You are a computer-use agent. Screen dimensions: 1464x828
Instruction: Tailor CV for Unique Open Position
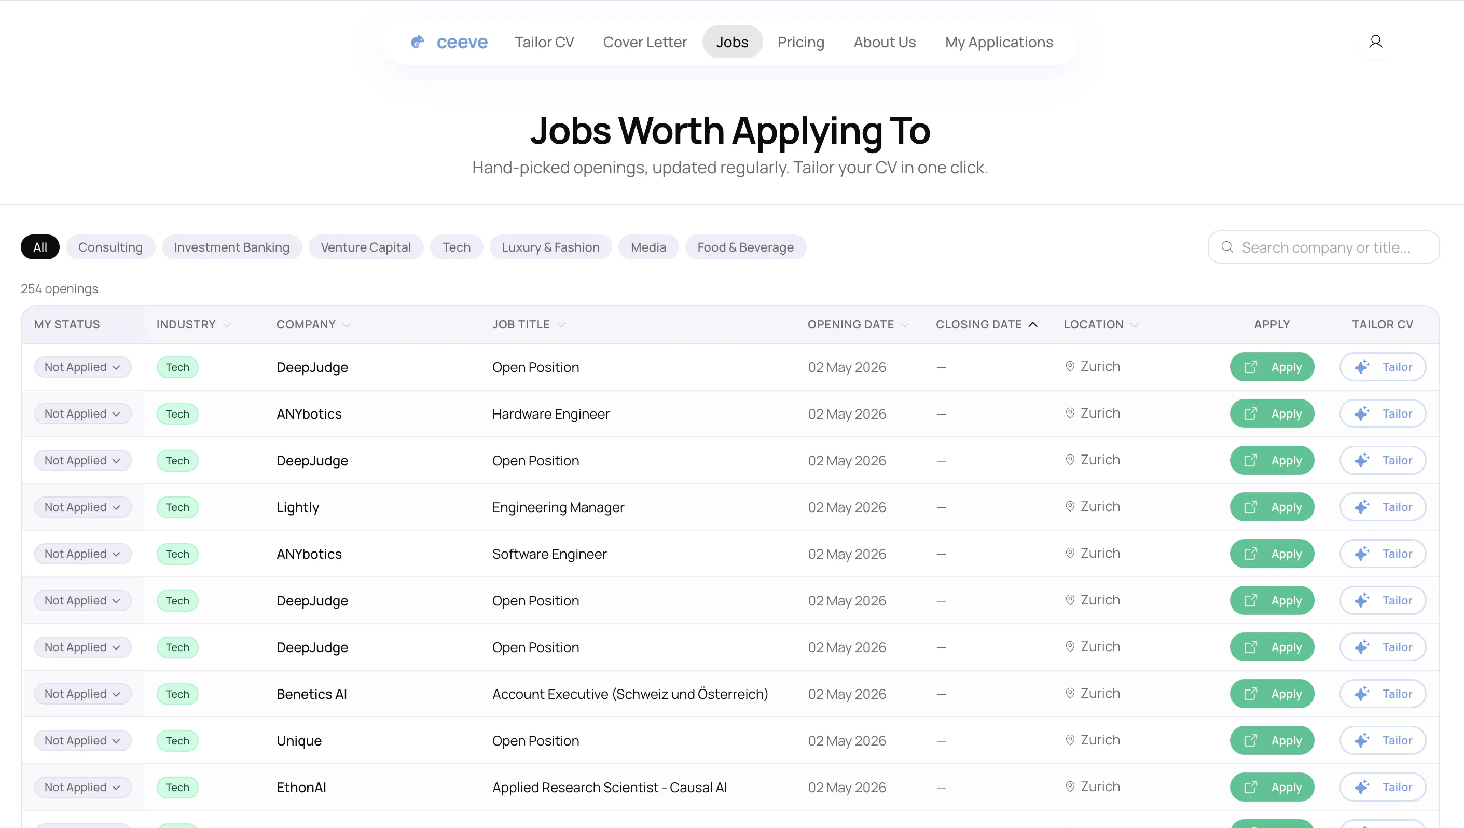click(1382, 740)
